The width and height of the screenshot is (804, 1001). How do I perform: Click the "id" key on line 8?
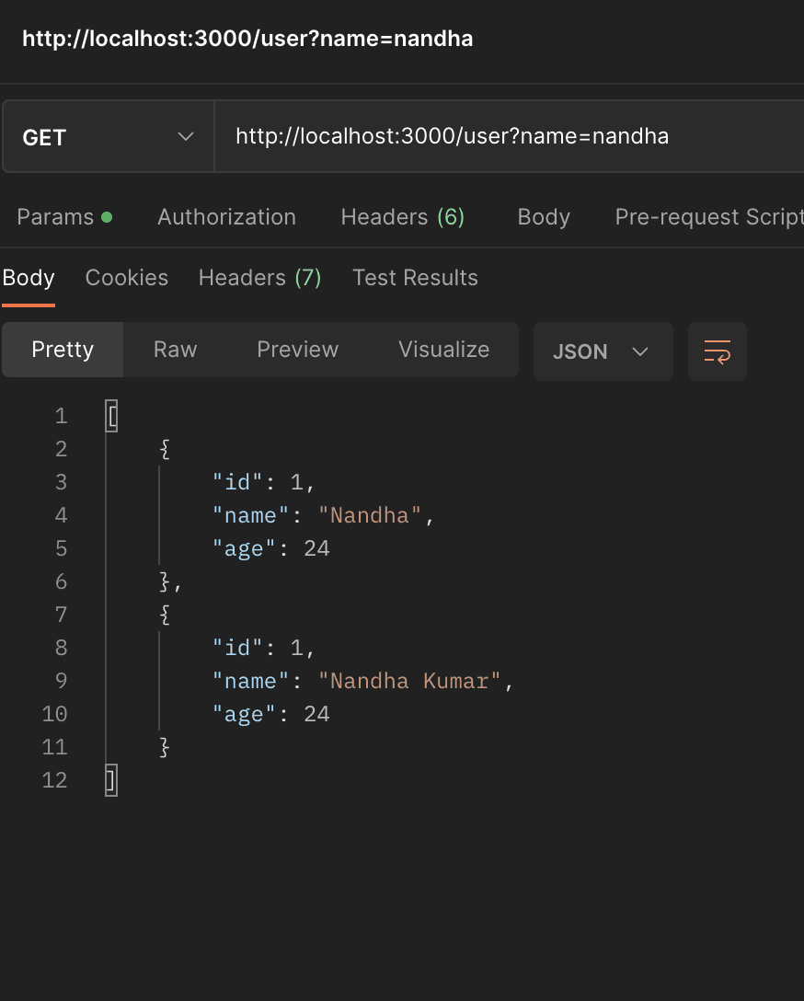238,648
